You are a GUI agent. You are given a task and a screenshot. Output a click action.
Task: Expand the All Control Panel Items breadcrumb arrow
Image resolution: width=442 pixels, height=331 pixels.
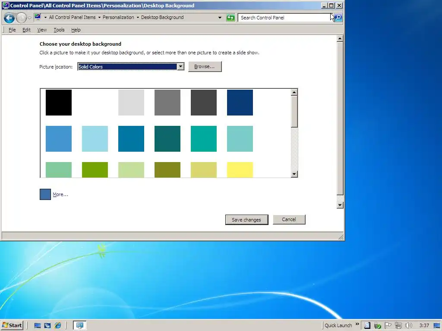99,17
